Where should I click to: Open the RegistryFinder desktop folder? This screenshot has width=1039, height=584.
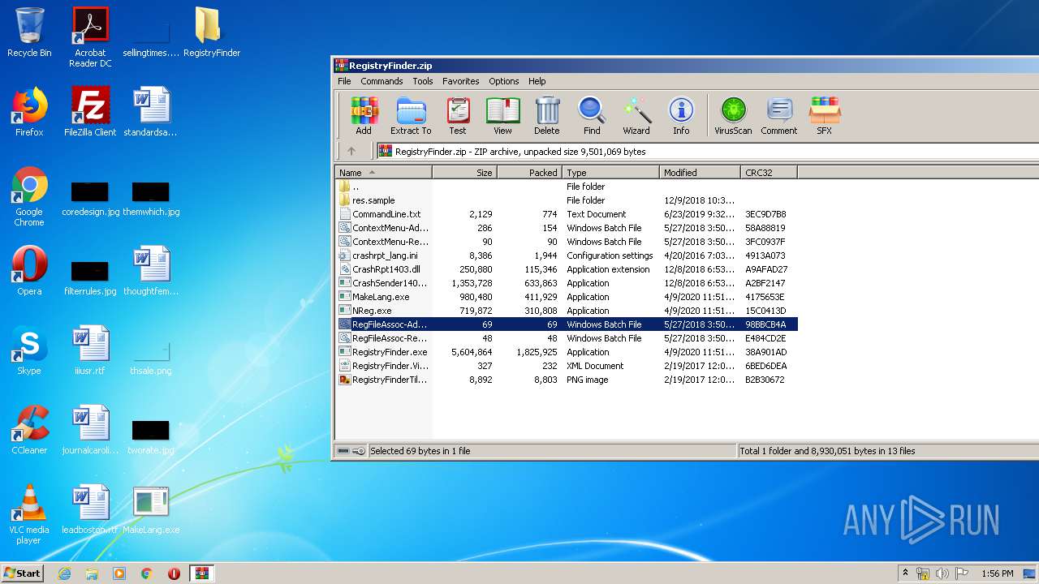(211, 32)
